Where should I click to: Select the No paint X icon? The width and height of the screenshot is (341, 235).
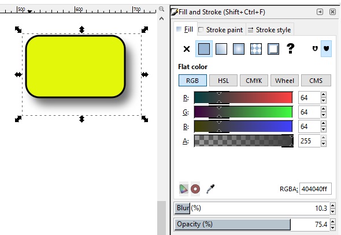pyautogui.click(x=187, y=49)
